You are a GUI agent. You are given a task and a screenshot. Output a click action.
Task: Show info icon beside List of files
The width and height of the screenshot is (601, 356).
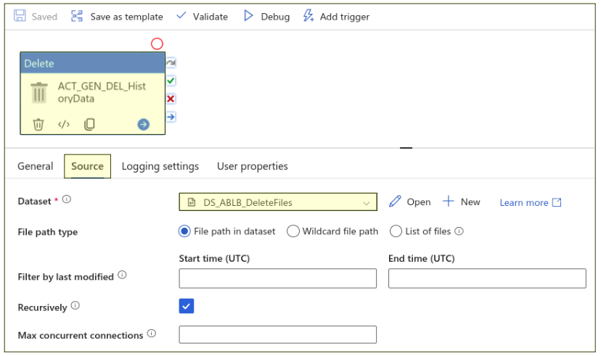pos(459,231)
